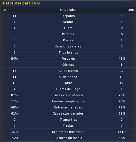136x142 pixels.
Task: Select the Estadística column header
Action: (x=68, y=10)
